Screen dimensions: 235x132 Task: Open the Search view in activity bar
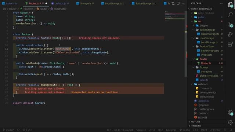(230, 14)
